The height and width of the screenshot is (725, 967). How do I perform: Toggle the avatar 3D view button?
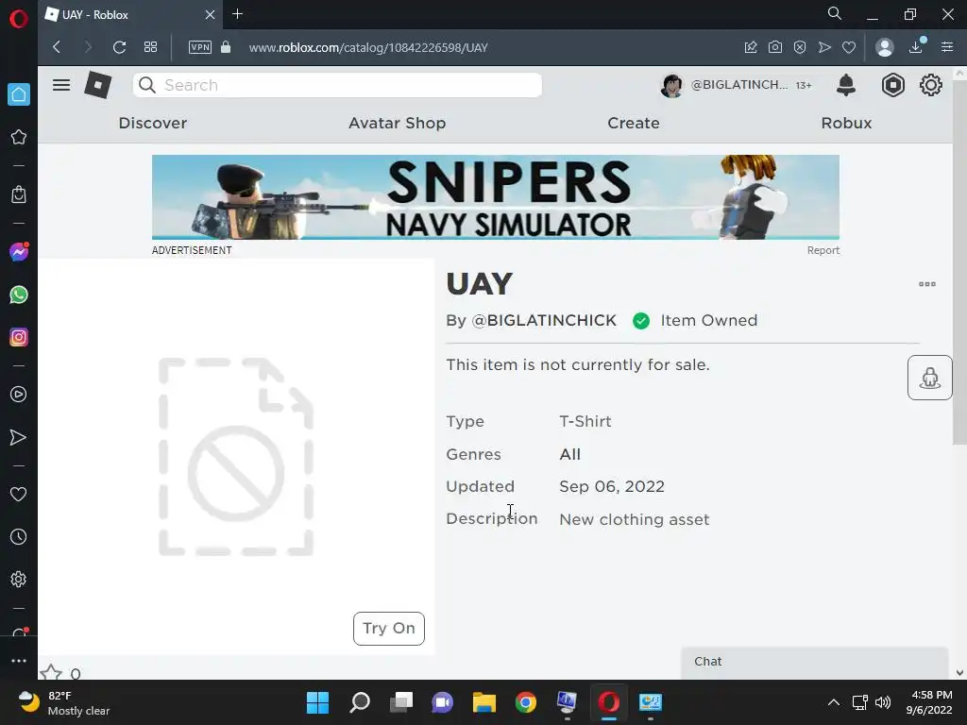coord(929,378)
